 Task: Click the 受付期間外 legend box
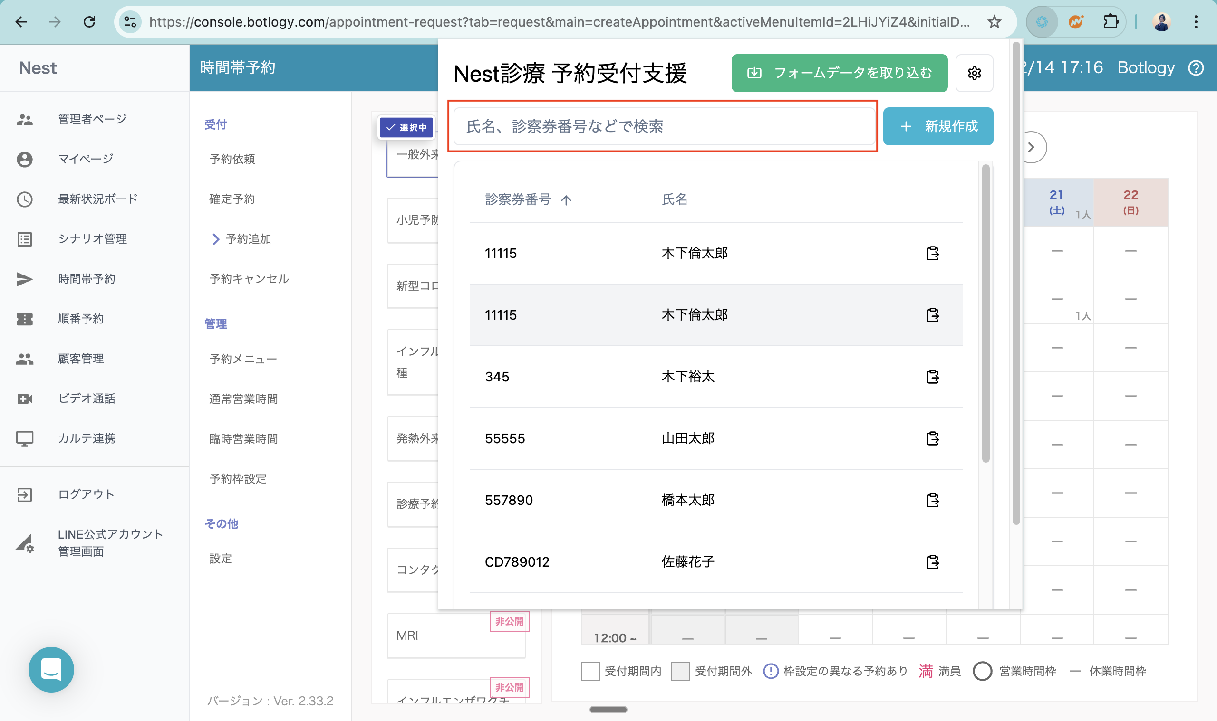click(x=680, y=671)
